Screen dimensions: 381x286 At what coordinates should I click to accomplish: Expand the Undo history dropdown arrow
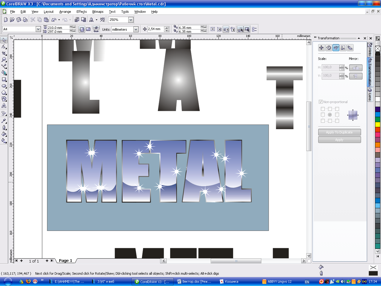pyautogui.click(x=59, y=20)
